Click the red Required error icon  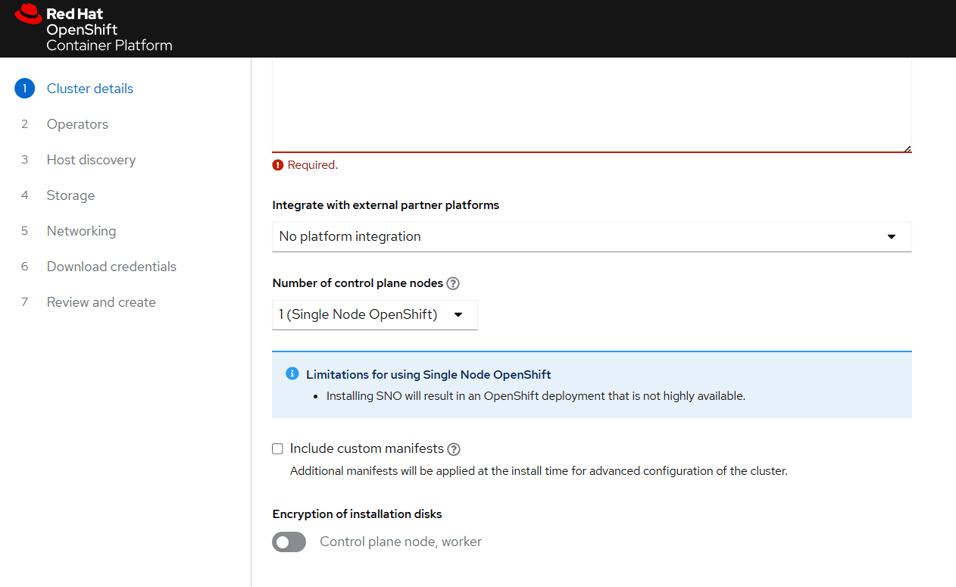click(x=278, y=165)
